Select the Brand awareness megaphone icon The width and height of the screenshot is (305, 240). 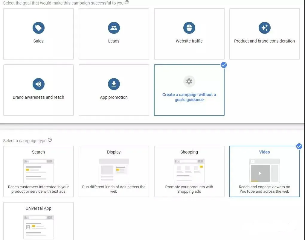tap(38, 84)
